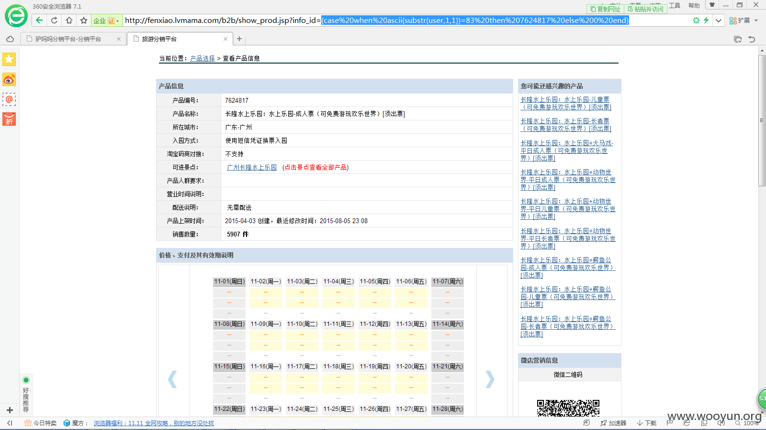
Task: Select calendar date 11-23(周一)
Action: (266, 409)
